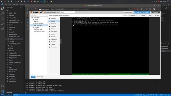Click the Create VM button
The image size is (171, 96).
click(138, 12)
